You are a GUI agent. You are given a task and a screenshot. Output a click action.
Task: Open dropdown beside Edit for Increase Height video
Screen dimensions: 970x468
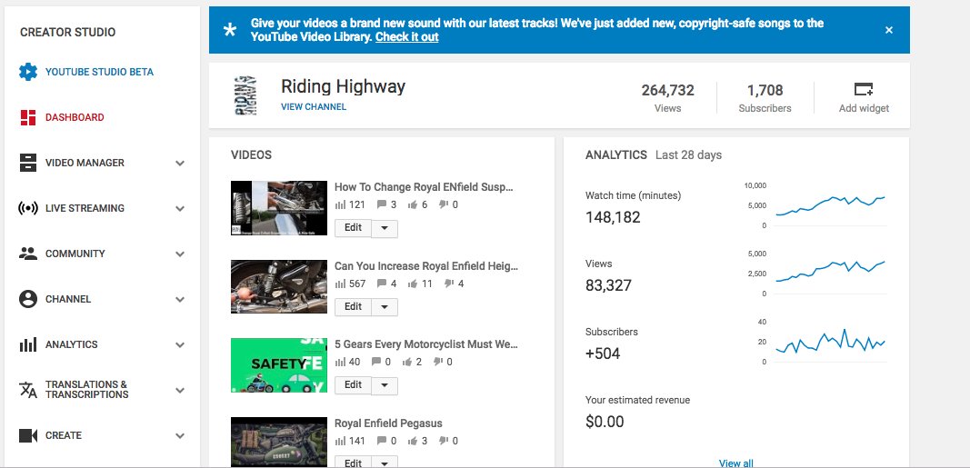385,306
